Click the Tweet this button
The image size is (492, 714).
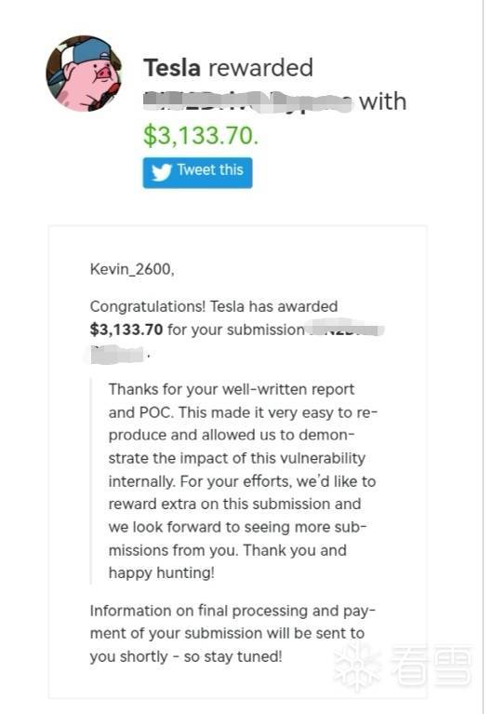tap(197, 172)
